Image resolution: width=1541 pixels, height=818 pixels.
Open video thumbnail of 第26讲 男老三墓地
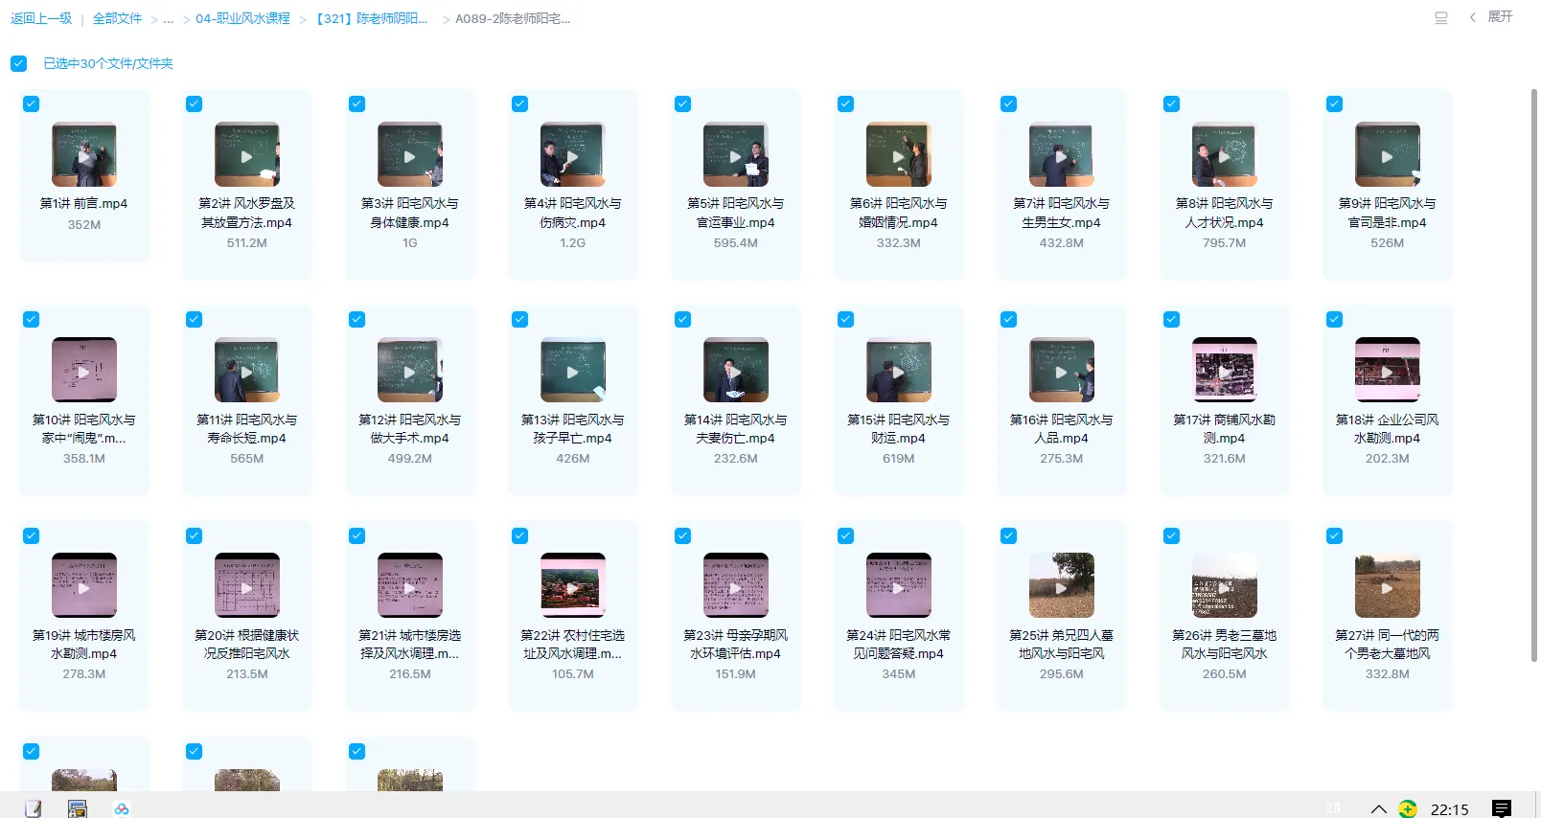(x=1225, y=585)
